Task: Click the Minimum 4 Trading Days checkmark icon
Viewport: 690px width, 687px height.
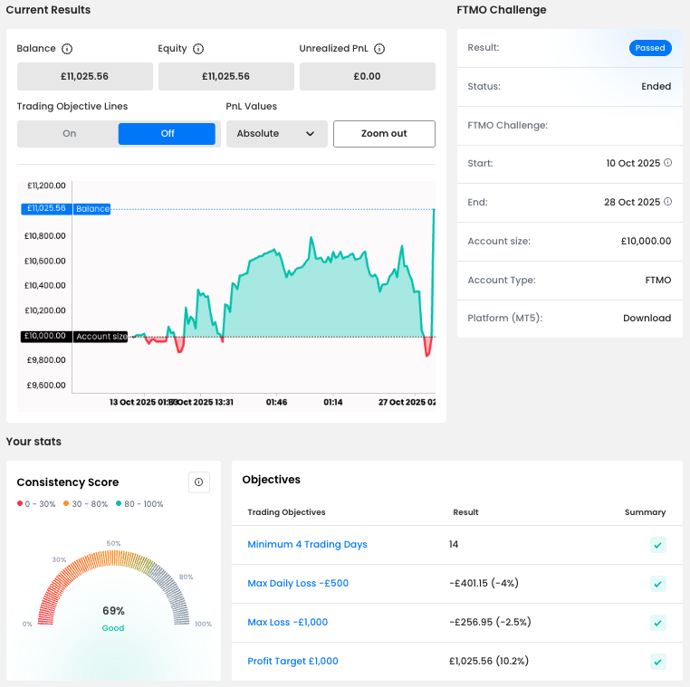Action: click(658, 545)
